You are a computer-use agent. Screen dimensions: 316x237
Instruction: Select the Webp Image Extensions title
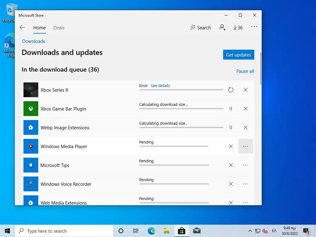point(65,128)
